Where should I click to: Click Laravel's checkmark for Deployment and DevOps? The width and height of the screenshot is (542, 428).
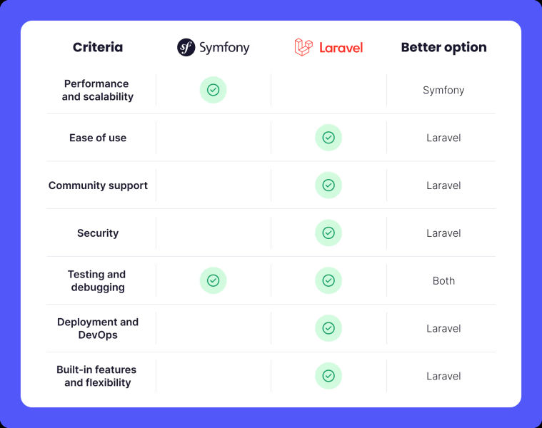coord(328,328)
